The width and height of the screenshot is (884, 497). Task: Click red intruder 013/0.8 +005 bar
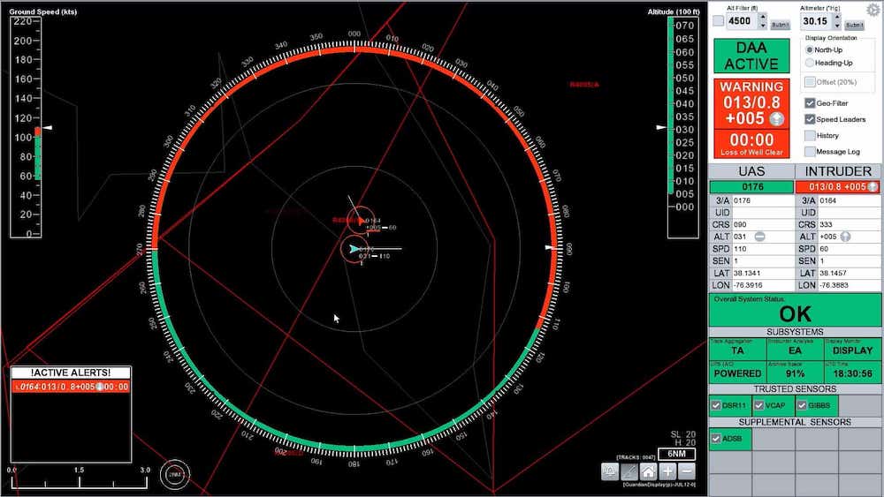coord(838,187)
